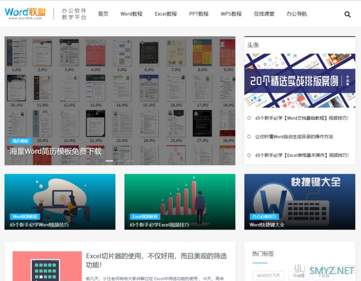
Task: Click the Excel视频教程 tag
Action: (x=145, y=217)
